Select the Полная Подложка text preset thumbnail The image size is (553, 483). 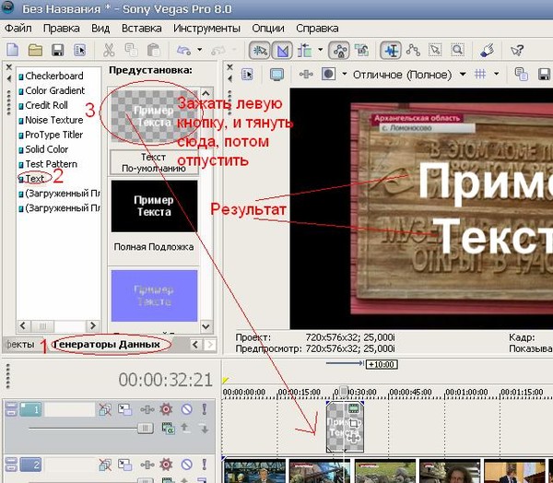(x=153, y=206)
